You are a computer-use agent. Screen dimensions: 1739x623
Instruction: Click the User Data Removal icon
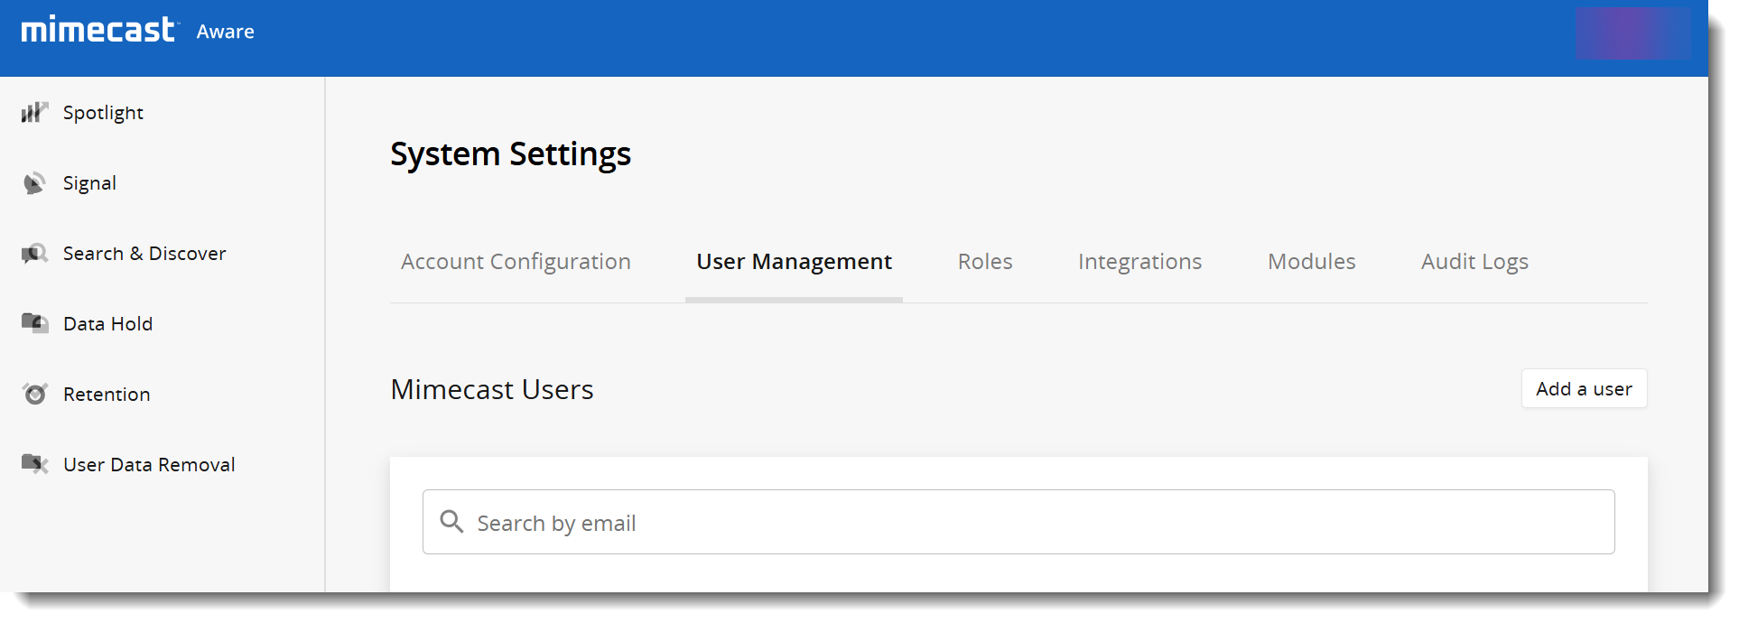(x=34, y=464)
